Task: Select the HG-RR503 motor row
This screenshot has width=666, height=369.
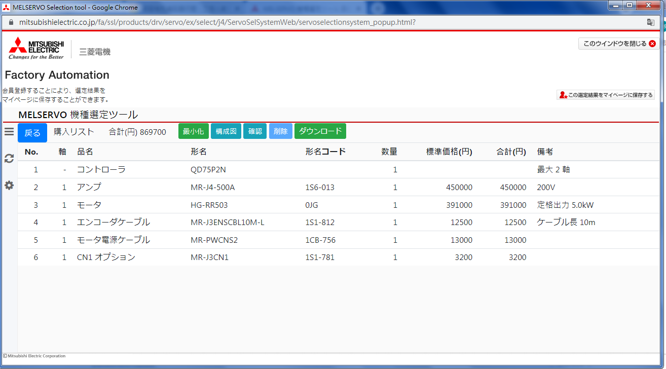Action: point(209,205)
